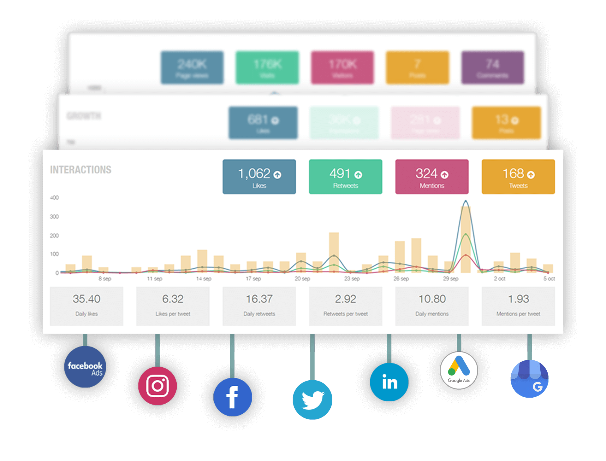Select the Google Ads icon

click(459, 370)
